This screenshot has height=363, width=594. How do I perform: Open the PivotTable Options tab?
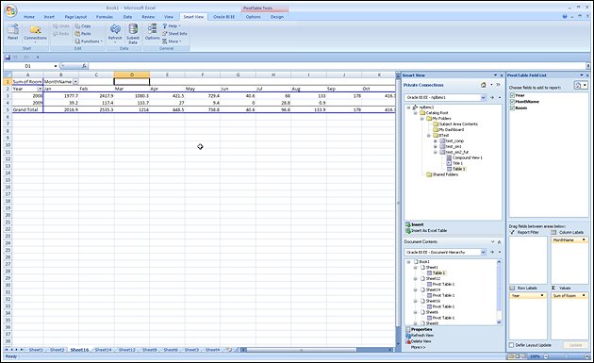pyautogui.click(x=253, y=17)
